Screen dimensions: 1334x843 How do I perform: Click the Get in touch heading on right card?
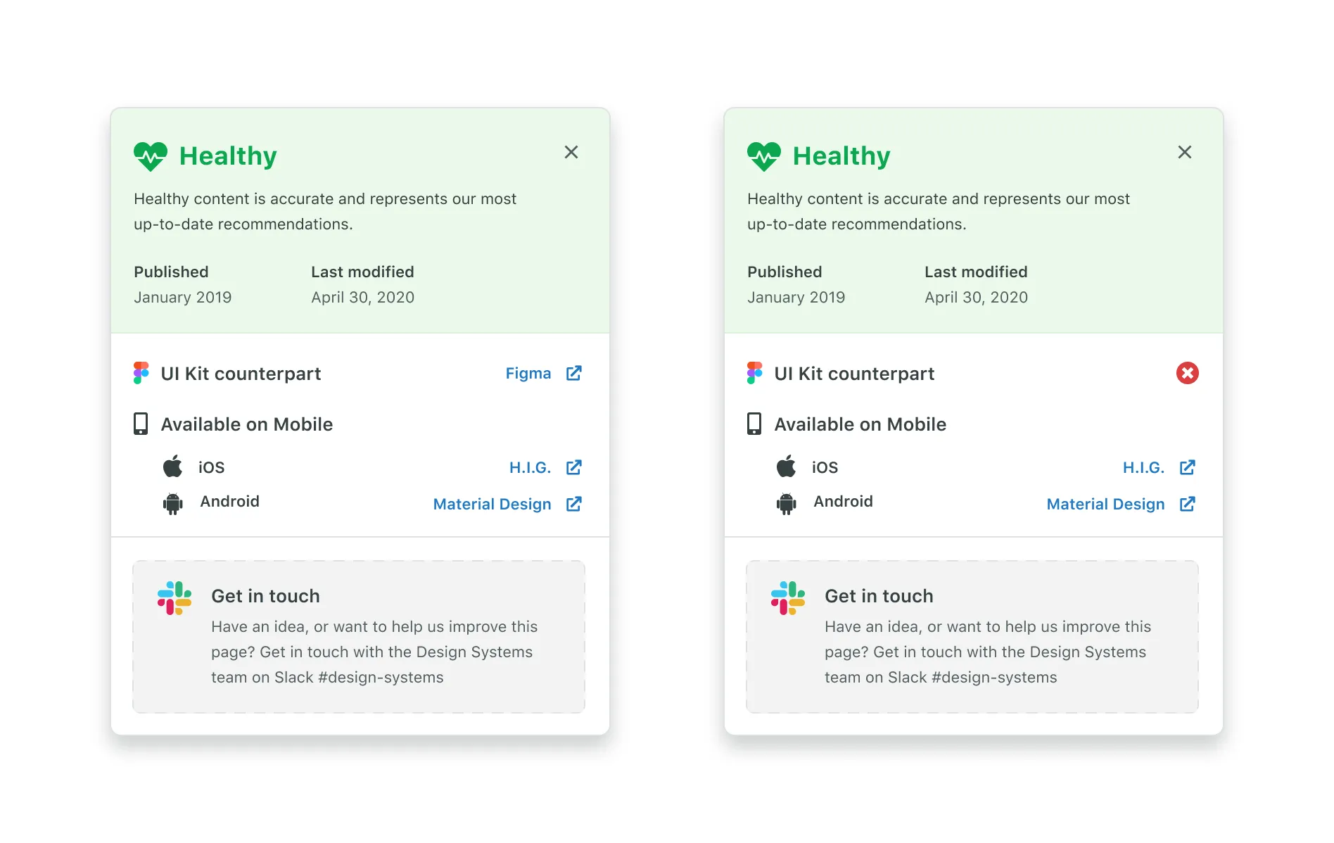878,595
